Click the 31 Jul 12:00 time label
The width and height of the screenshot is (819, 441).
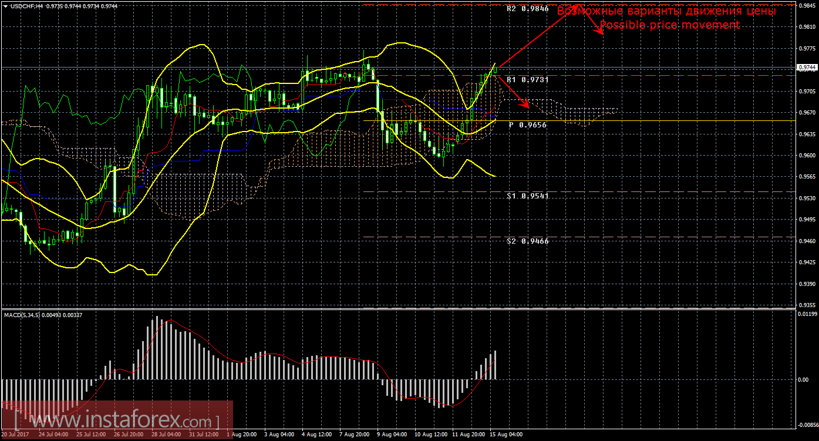pyautogui.click(x=204, y=435)
